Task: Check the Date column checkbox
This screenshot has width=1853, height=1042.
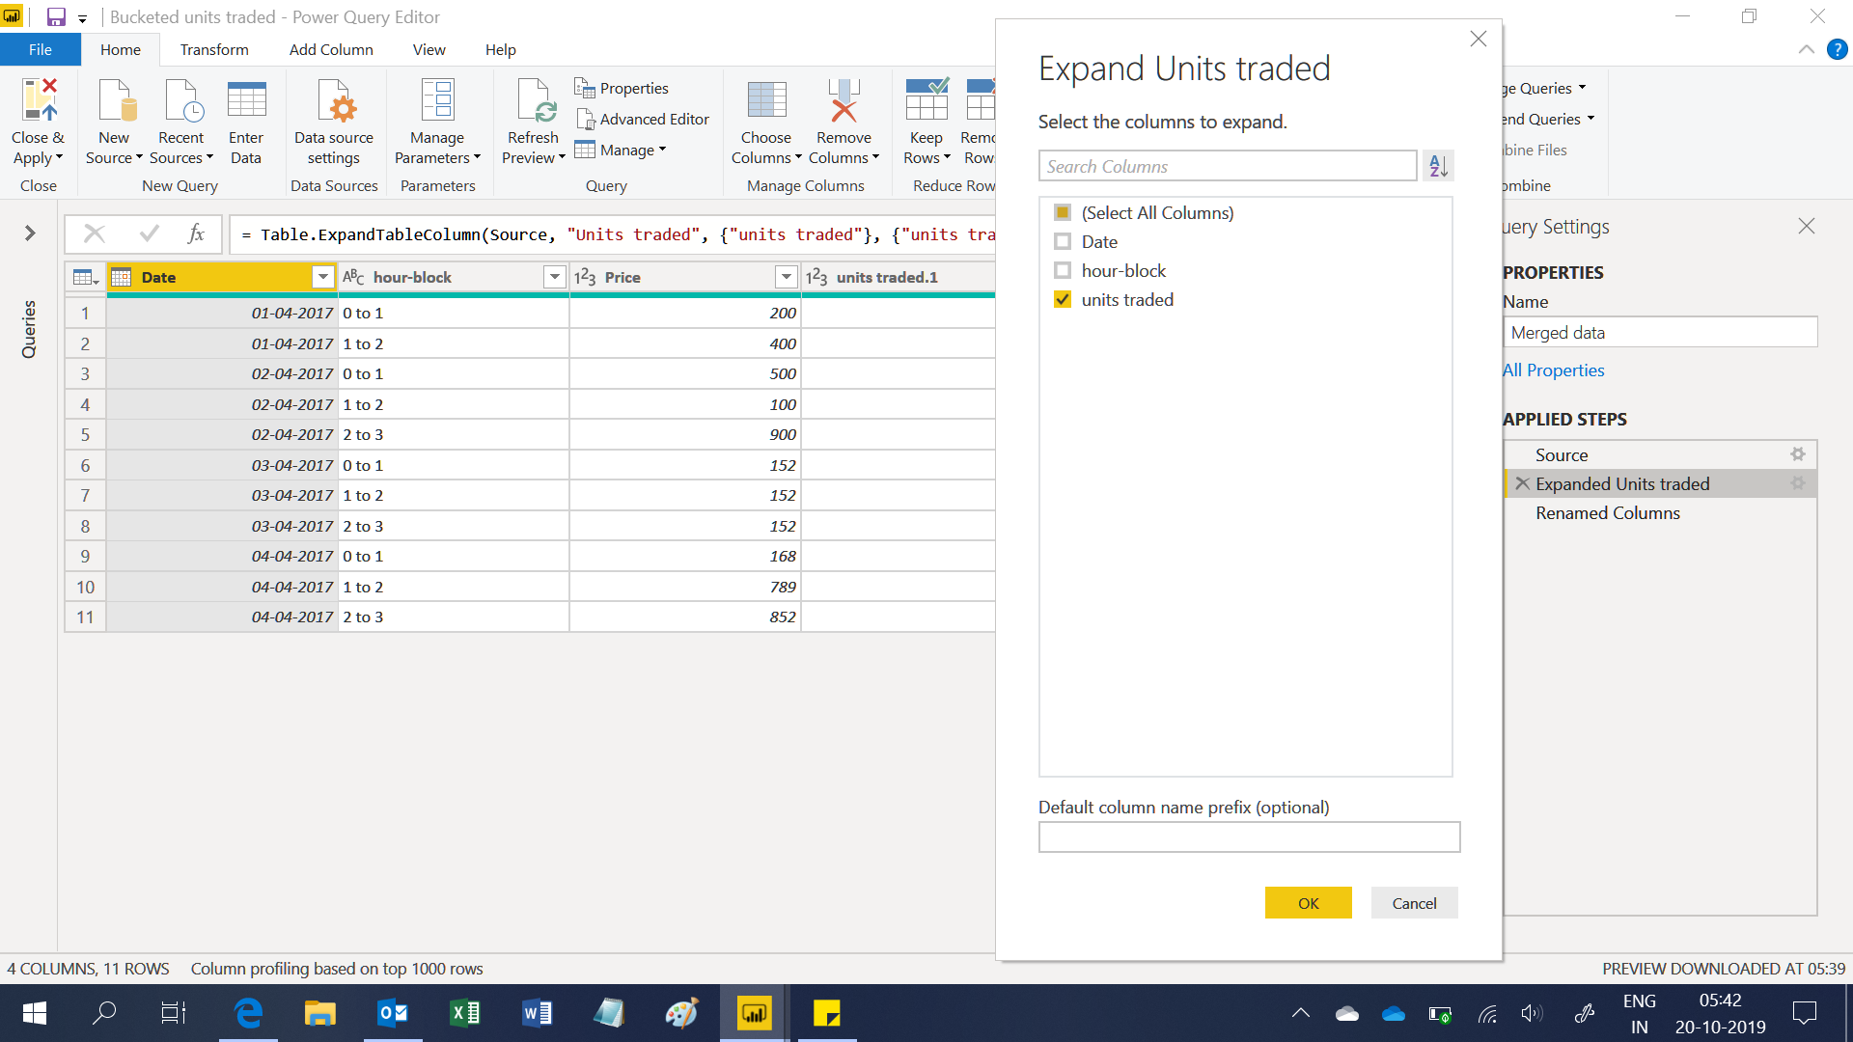Action: [x=1063, y=241]
